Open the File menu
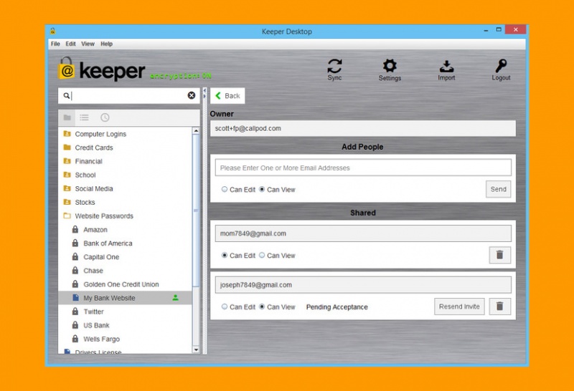This screenshot has height=391, width=574. tap(55, 44)
